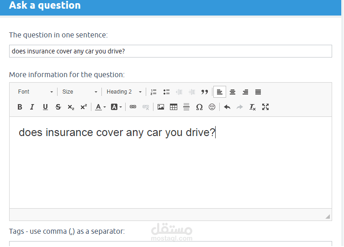Click the question title input field
This screenshot has height=247, width=344.
tap(170, 51)
